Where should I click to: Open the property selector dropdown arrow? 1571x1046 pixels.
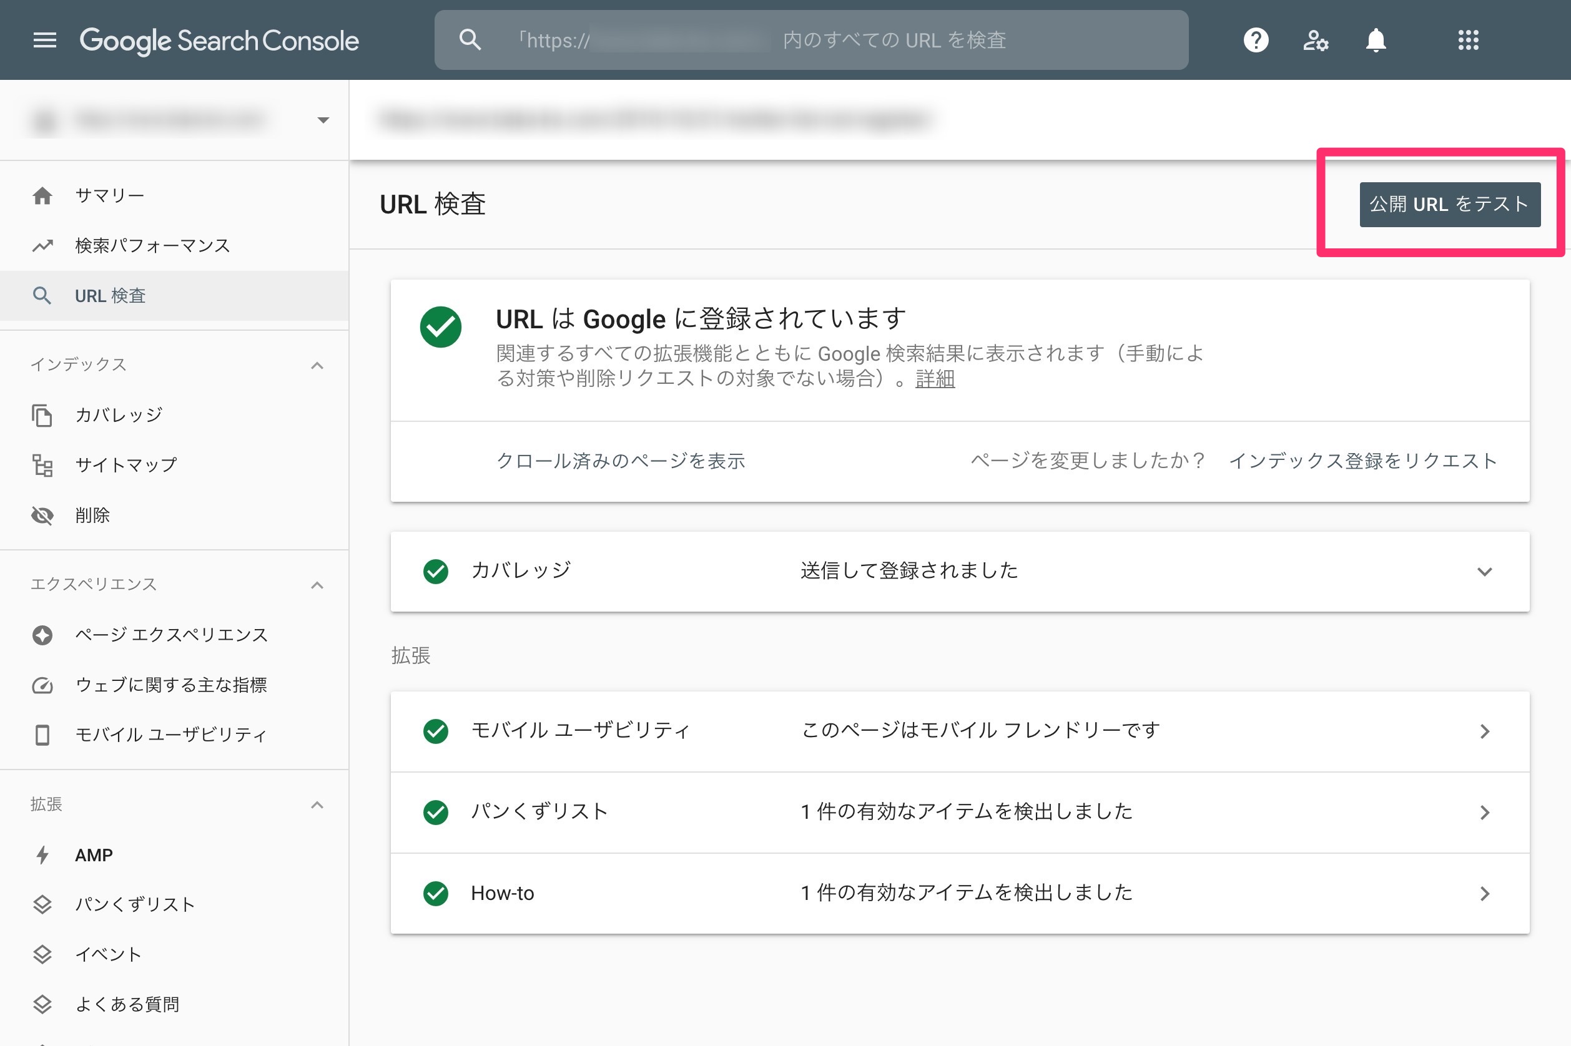(x=323, y=120)
